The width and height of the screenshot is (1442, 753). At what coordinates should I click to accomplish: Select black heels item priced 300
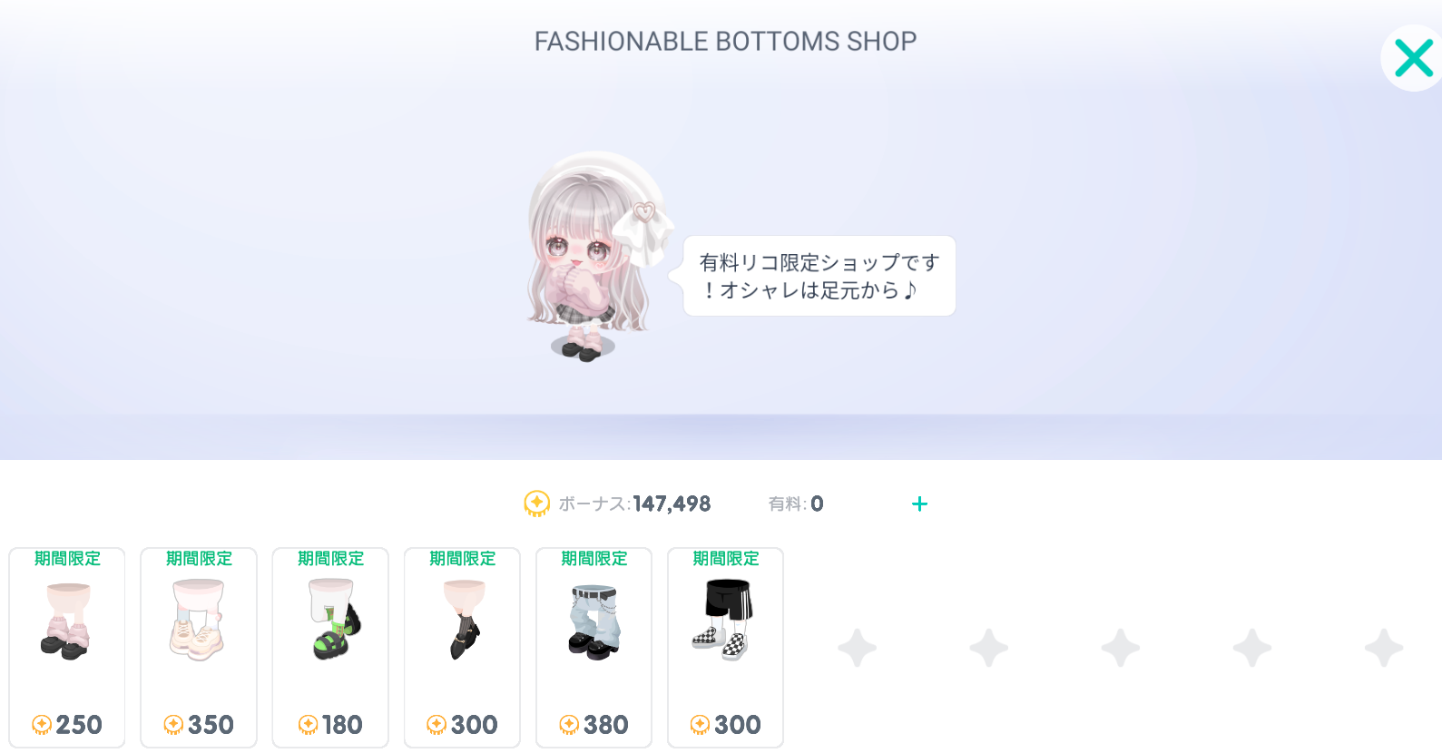(462, 648)
